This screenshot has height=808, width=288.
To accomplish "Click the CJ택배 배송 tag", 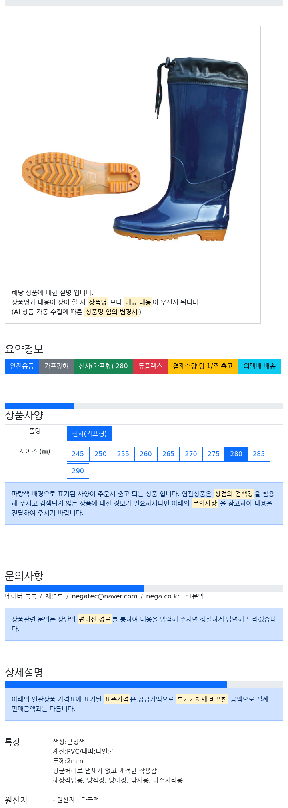I will (259, 366).
